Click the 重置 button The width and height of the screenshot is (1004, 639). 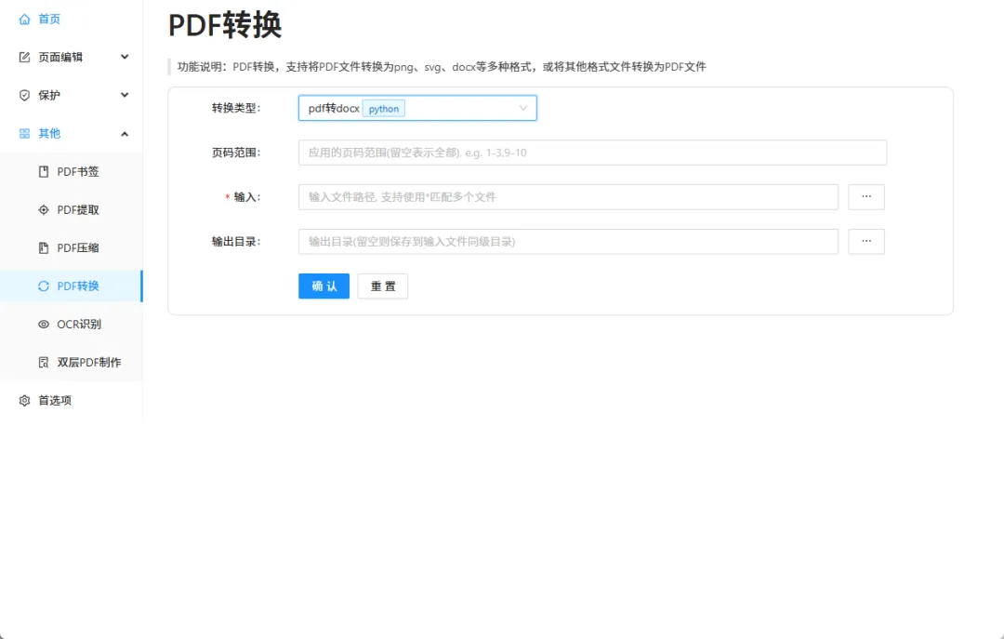[x=382, y=286]
